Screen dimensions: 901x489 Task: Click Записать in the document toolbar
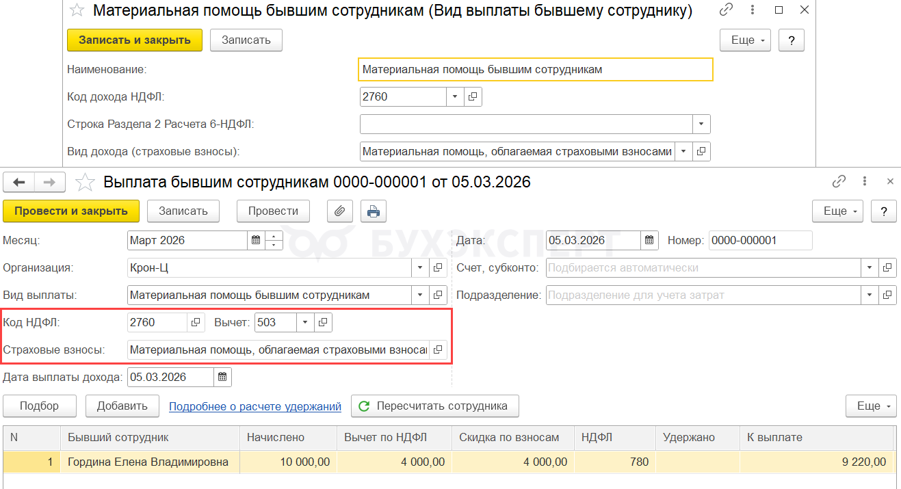(x=183, y=211)
